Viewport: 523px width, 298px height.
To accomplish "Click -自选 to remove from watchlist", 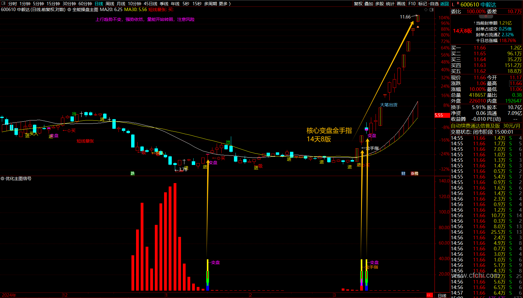I will pyautogui.click(x=433, y=4).
